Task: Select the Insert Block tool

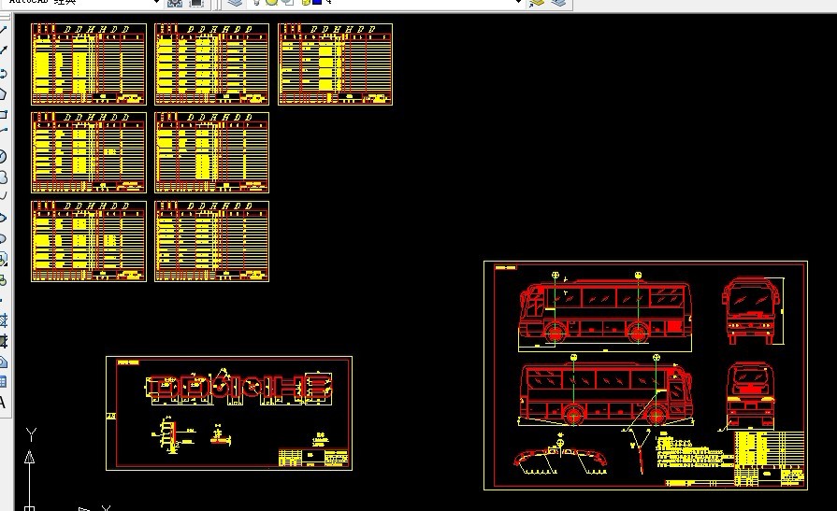Action: 3,259
